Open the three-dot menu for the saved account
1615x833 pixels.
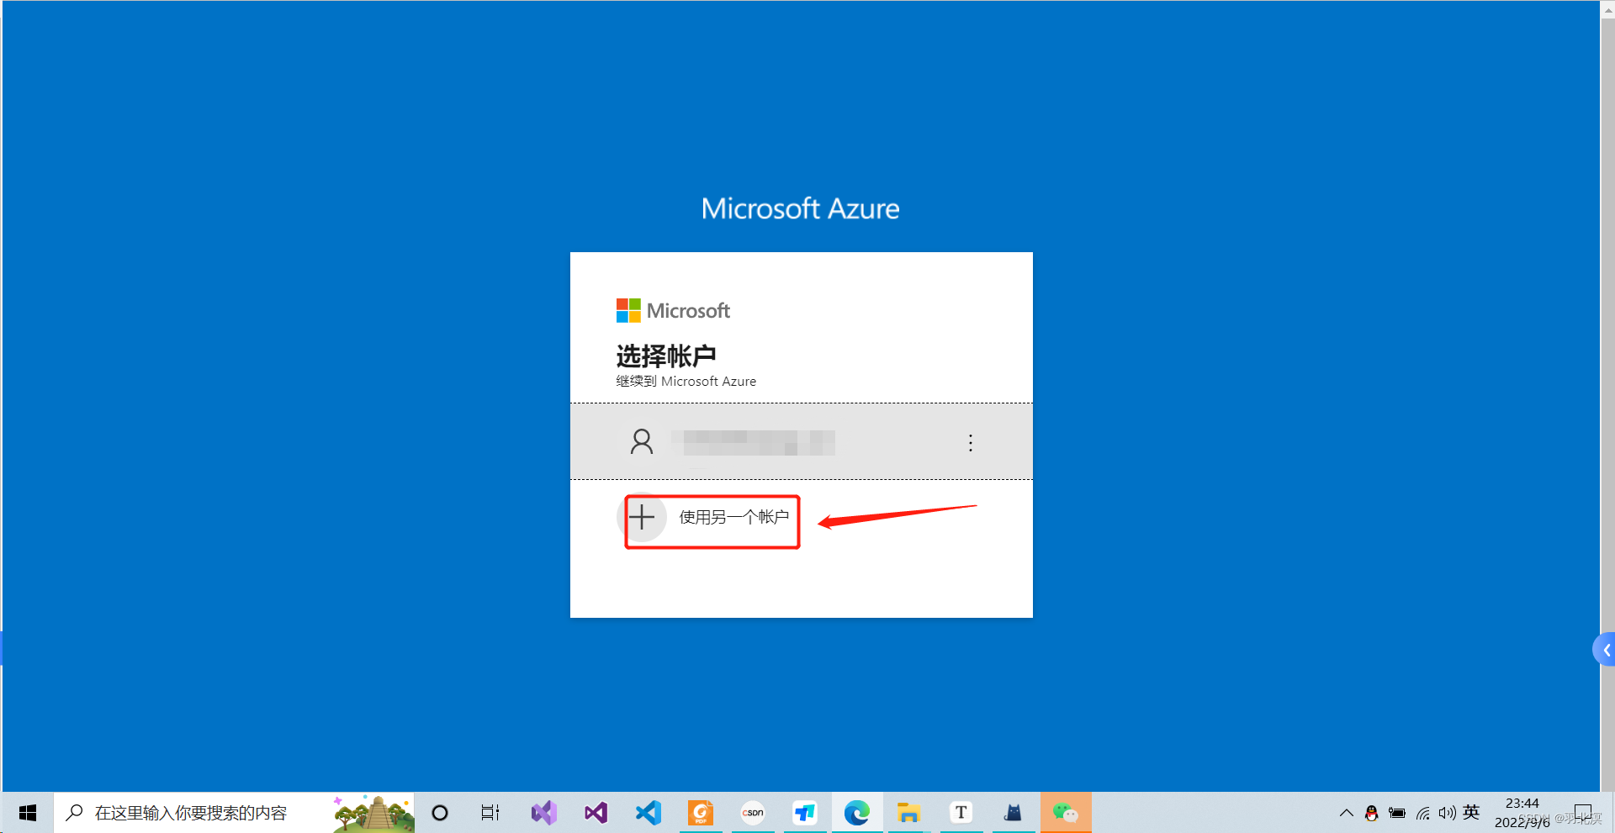970,443
